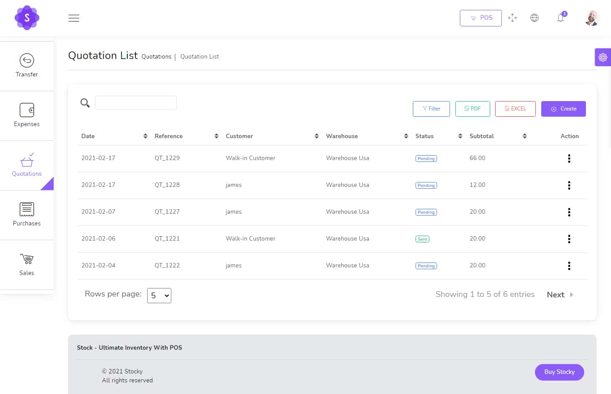
Task: Export list using EXCEL button
Action: click(515, 109)
